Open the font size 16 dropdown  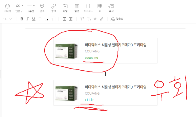point(7,19)
